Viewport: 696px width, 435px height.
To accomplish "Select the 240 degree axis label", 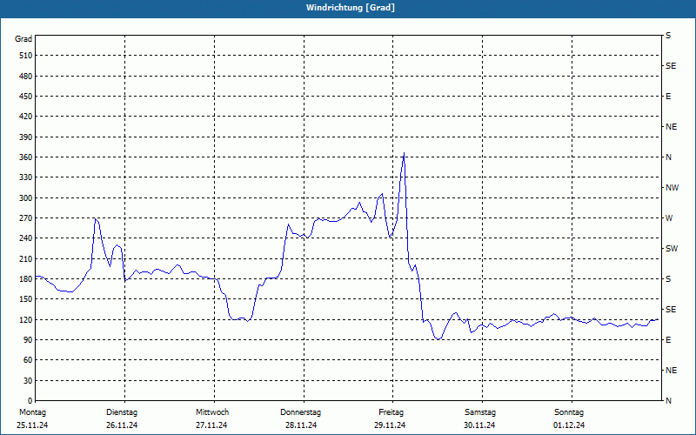I will click(x=26, y=238).
